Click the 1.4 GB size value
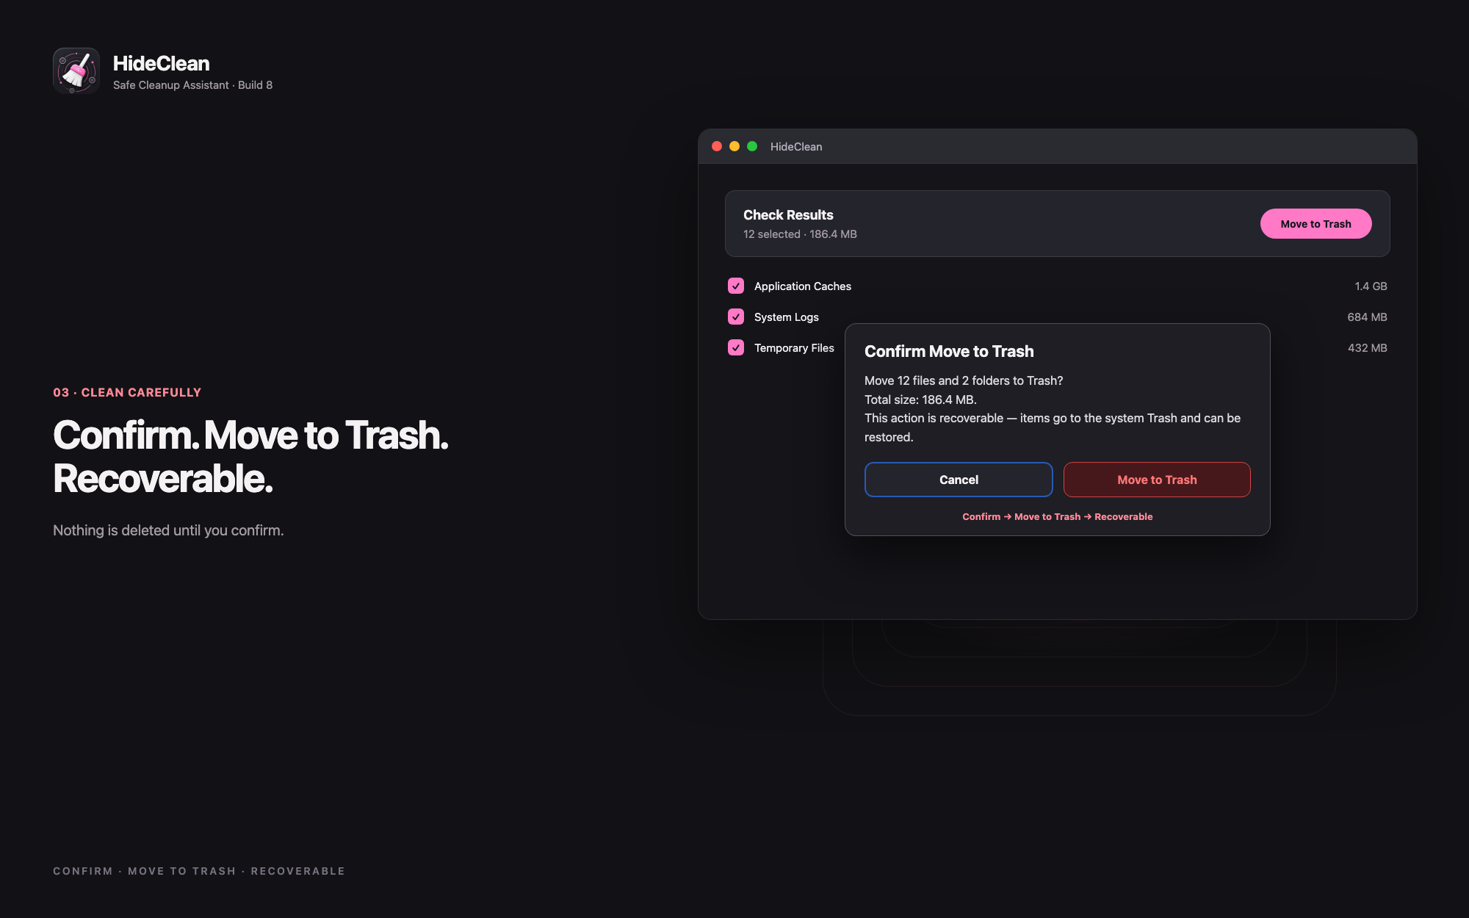 click(x=1371, y=286)
